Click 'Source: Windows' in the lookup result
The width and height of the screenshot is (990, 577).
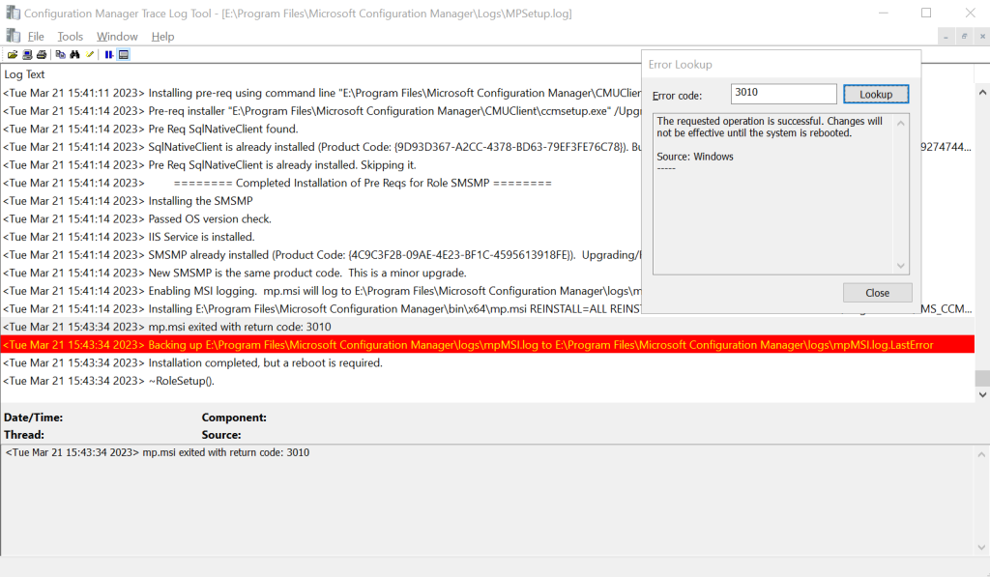tap(695, 157)
